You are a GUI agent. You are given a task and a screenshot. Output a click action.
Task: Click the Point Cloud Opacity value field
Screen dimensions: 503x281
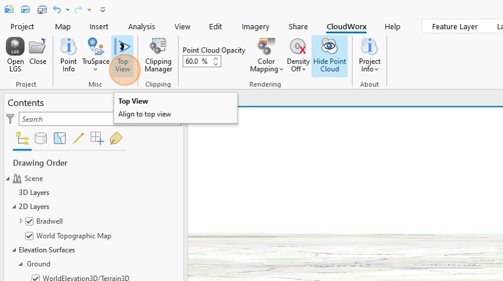click(x=198, y=61)
